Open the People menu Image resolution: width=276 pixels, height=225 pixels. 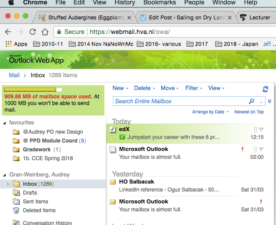tap(194, 3)
